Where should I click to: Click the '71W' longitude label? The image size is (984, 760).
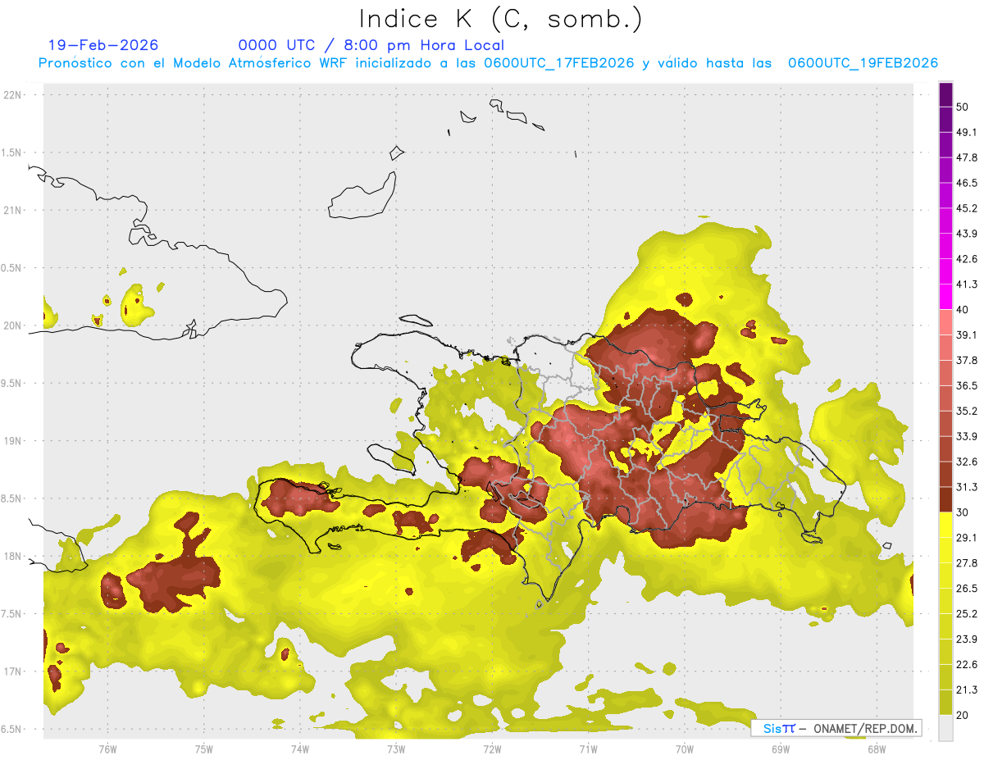click(588, 749)
